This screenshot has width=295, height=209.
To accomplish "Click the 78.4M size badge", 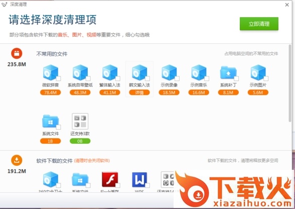I will (50, 92).
